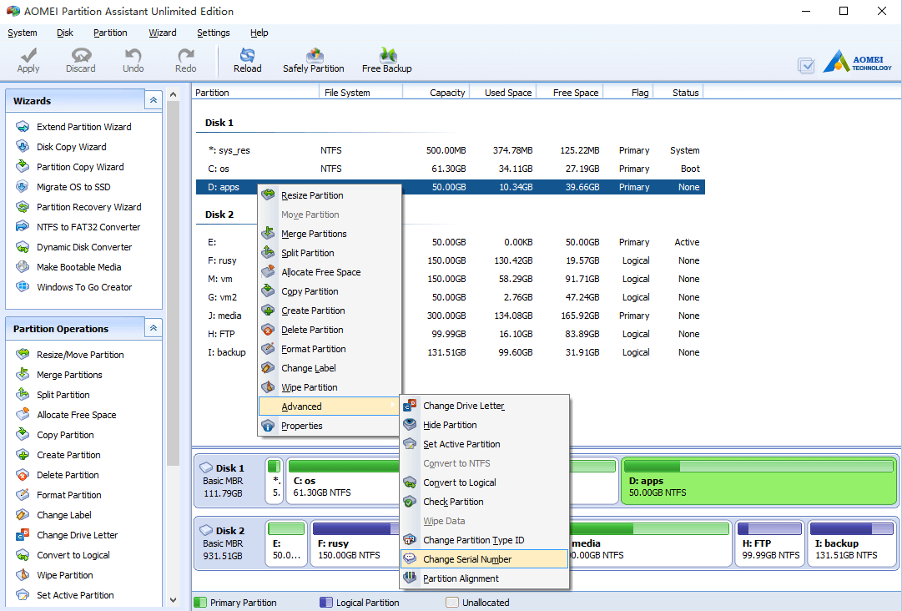Sort by the File System column header
902x611 pixels.
pos(360,92)
